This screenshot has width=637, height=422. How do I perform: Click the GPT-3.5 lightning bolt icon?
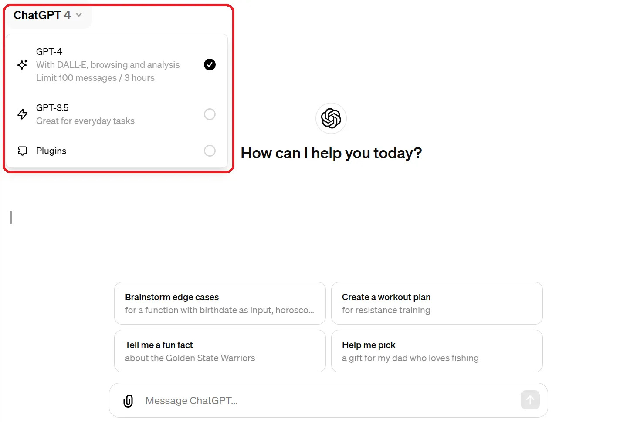point(23,114)
